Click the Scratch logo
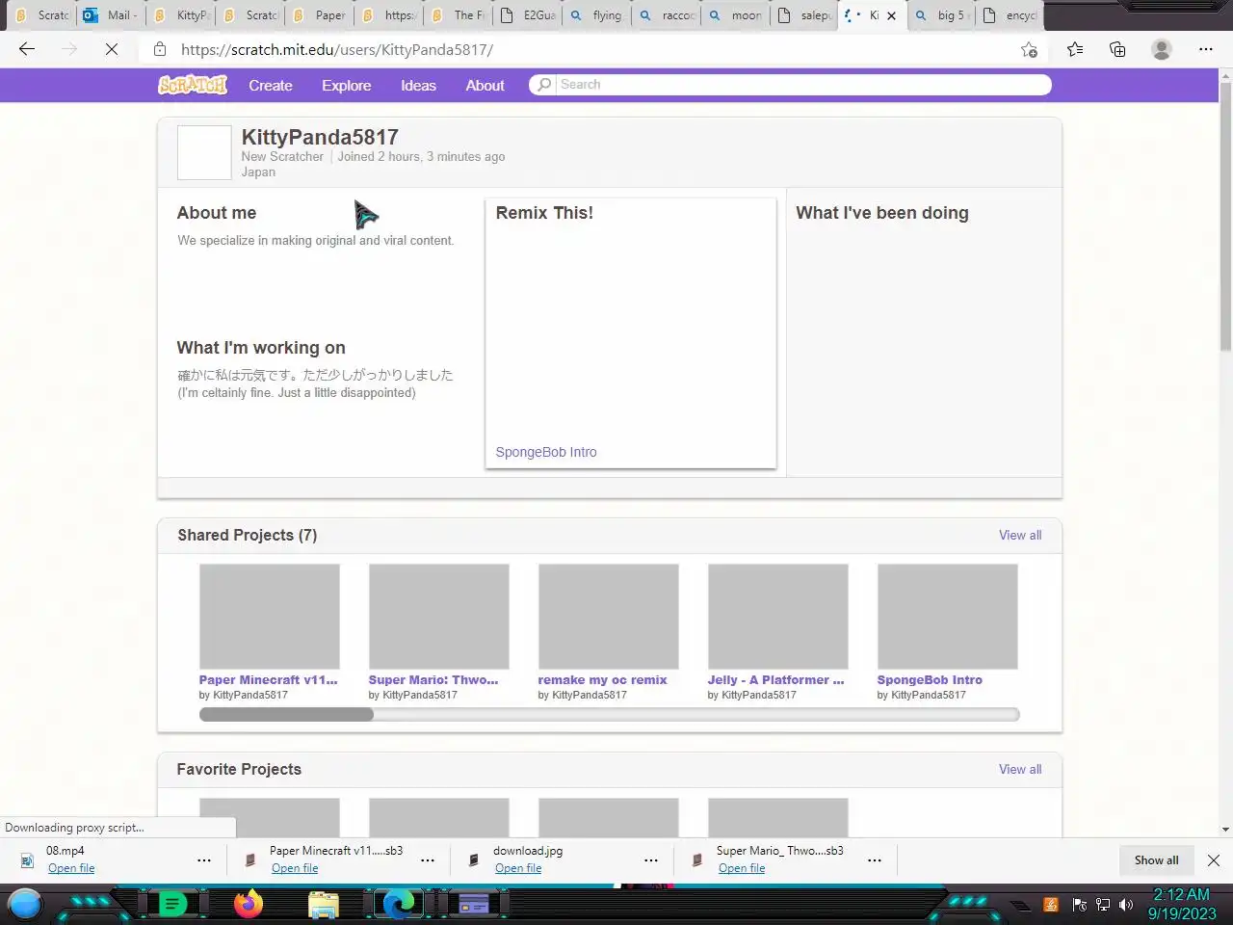This screenshot has width=1233, height=925. [193, 85]
